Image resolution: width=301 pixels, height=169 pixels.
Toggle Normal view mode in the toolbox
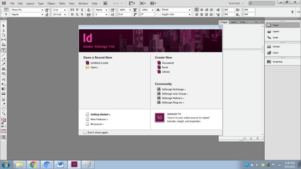(x=3, y=137)
